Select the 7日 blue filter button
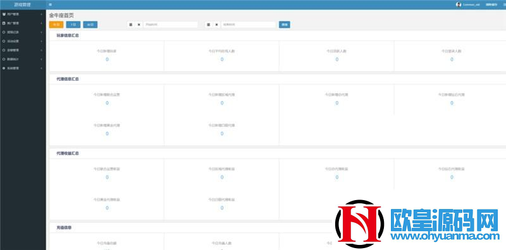The height and width of the screenshot is (250, 506). (x=73, y=25)
